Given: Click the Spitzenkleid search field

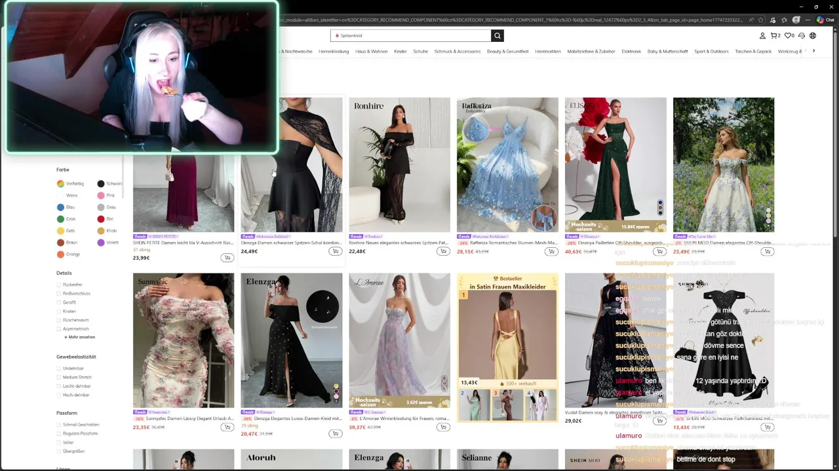Looking at the screenshot, I should (411, 36).
